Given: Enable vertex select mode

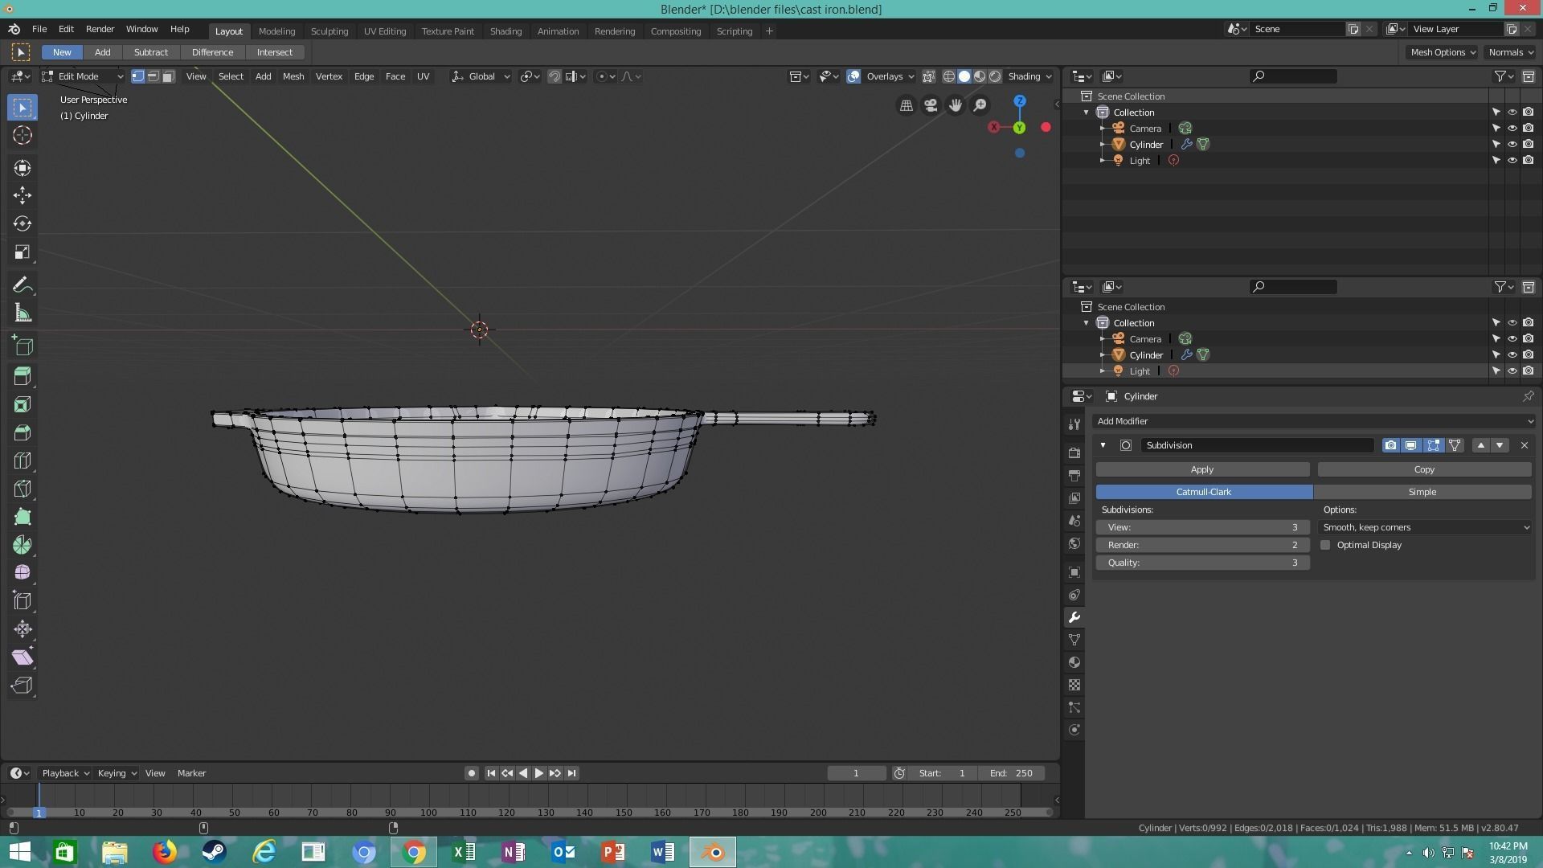Looking at the screenshot, I should (x=138, y=76).
